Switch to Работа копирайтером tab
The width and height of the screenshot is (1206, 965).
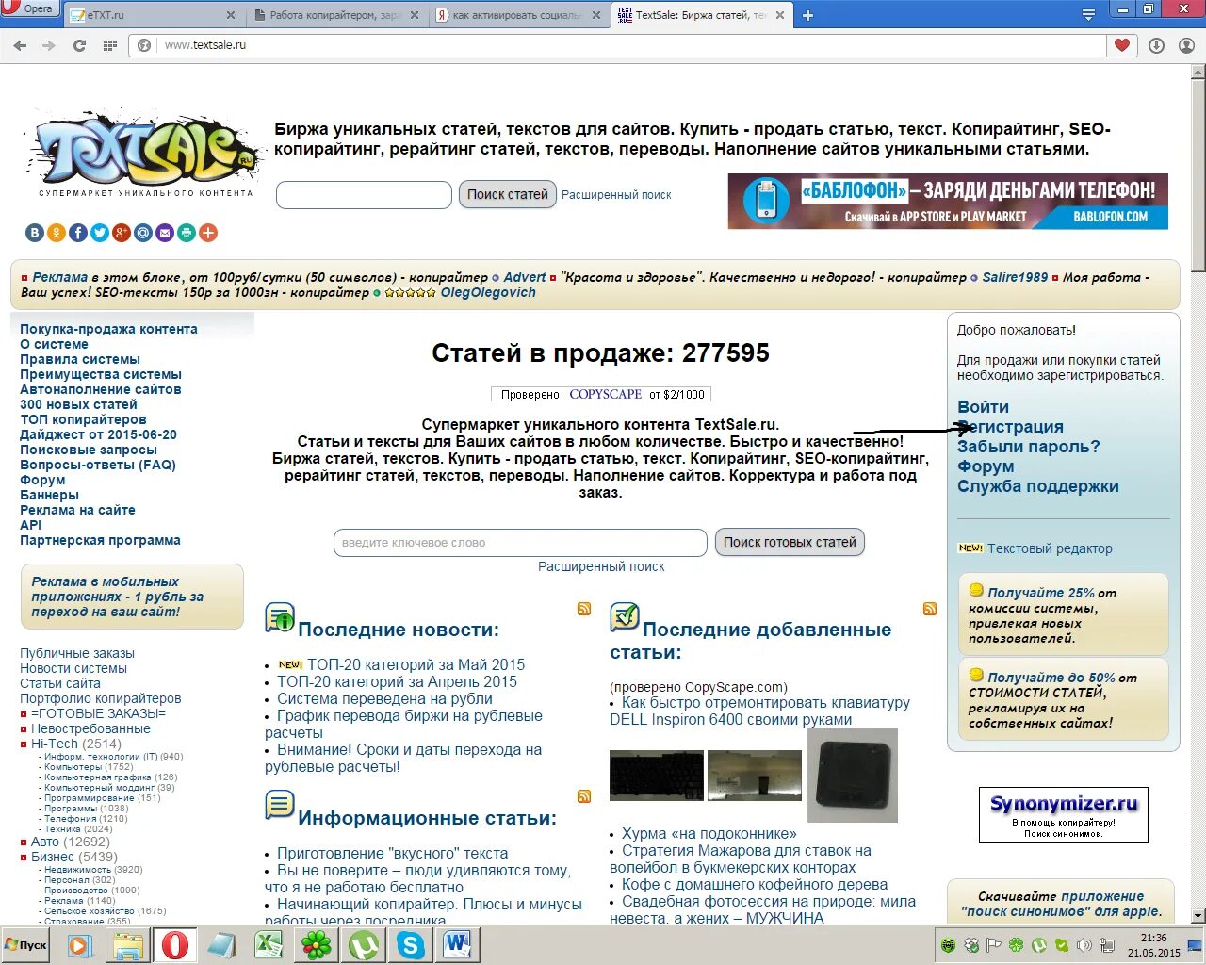336,15
